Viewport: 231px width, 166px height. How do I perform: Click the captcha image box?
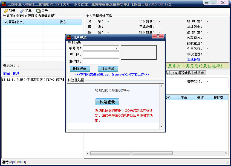pos(139,52)
